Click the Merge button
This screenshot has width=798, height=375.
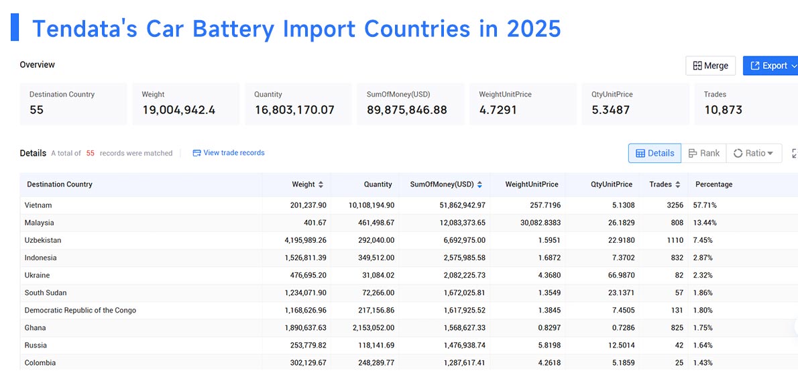coord(710,66)
